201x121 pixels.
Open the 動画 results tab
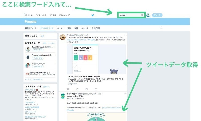tap(76, 28)
